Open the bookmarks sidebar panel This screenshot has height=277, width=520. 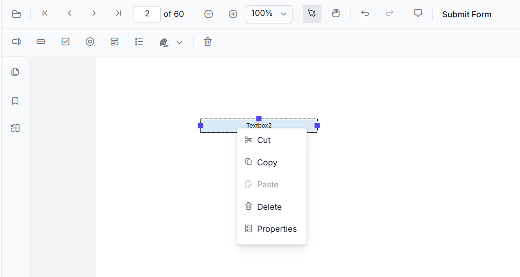point(15,100)
